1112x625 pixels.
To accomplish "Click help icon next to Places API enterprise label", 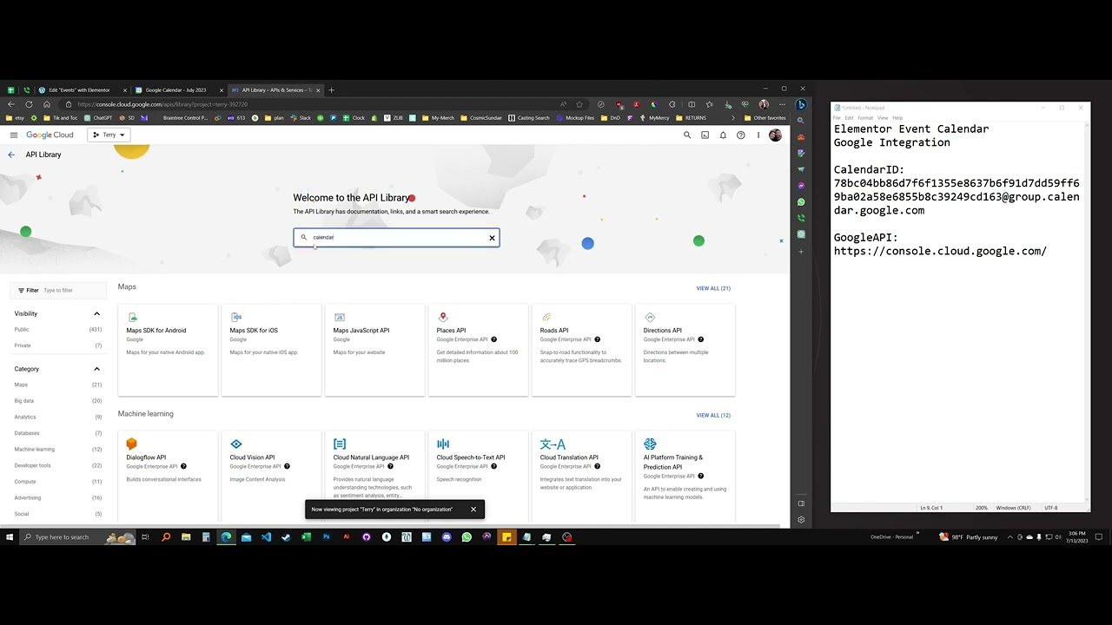I will (493, 339).
